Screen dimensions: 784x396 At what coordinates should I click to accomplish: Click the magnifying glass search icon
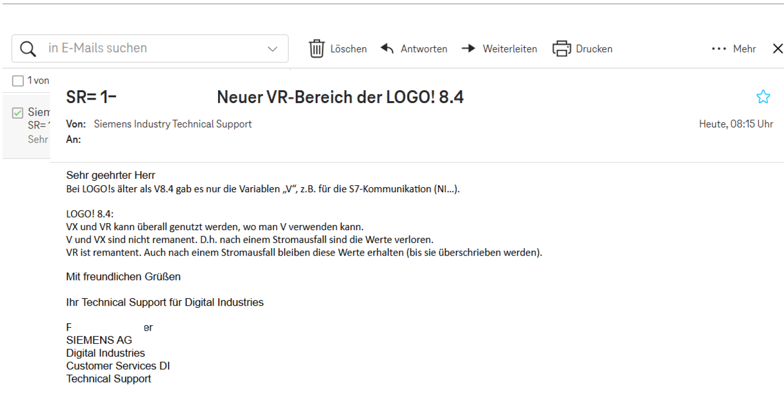pyautogui.click(x=28, y=49)
